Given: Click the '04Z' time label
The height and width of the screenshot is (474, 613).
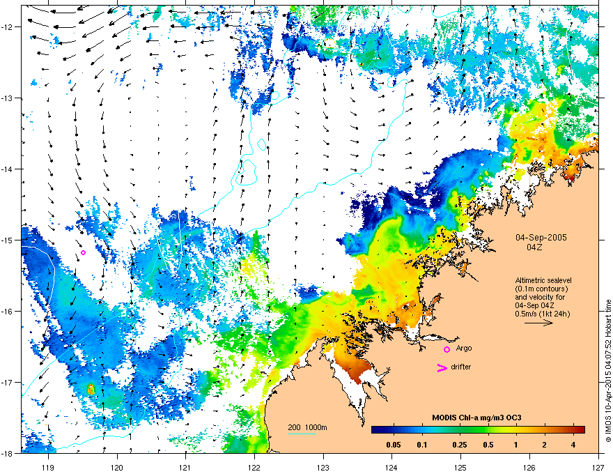Looking at the screenshot, I should tap(534, 247).
